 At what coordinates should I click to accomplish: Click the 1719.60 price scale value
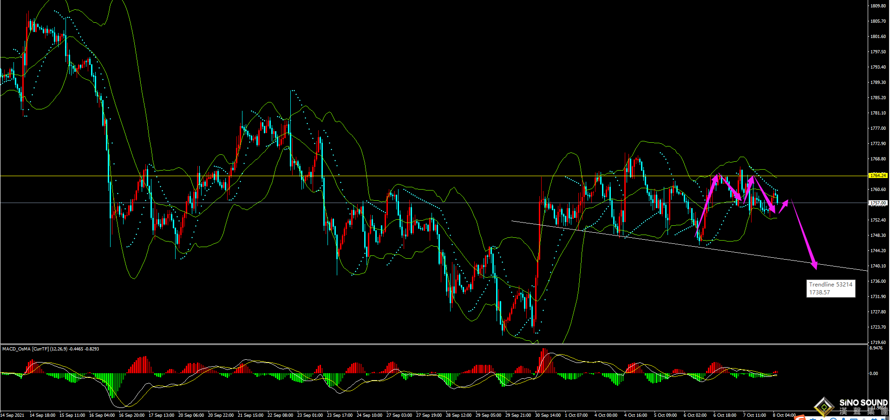point(877,342)
